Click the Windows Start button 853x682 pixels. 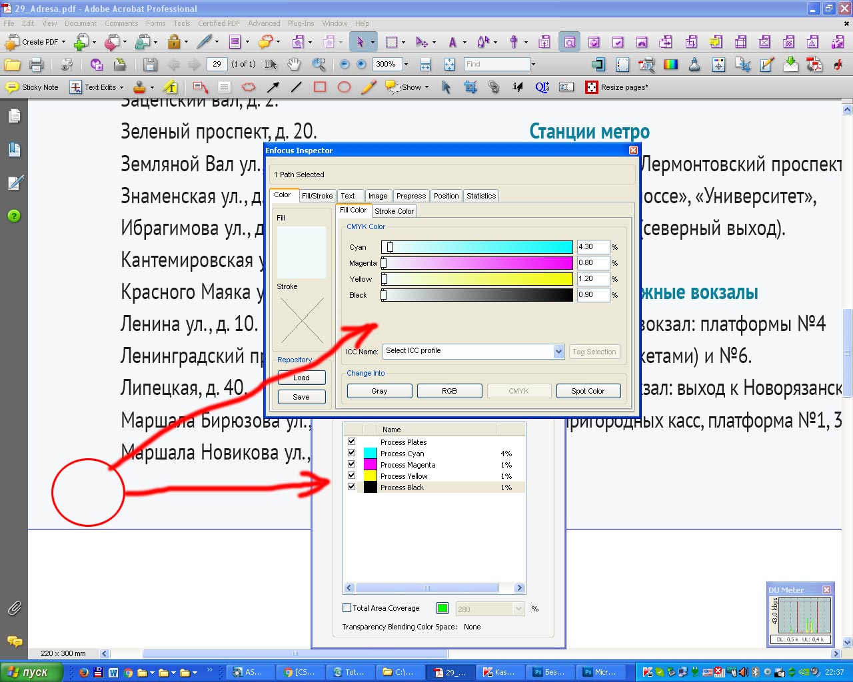coord(31,672)
